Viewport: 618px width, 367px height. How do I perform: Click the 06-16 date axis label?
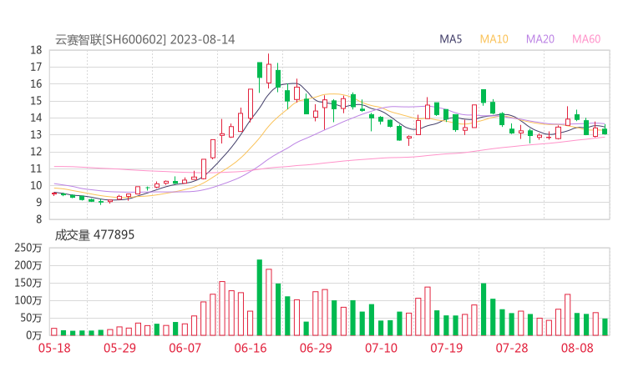(251, 348)
